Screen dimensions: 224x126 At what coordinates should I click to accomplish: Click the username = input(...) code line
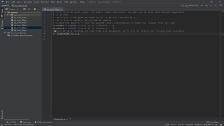83,26
